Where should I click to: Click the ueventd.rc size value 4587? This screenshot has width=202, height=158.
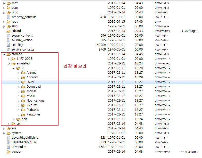pyautogui.click(x=102, y=147)
